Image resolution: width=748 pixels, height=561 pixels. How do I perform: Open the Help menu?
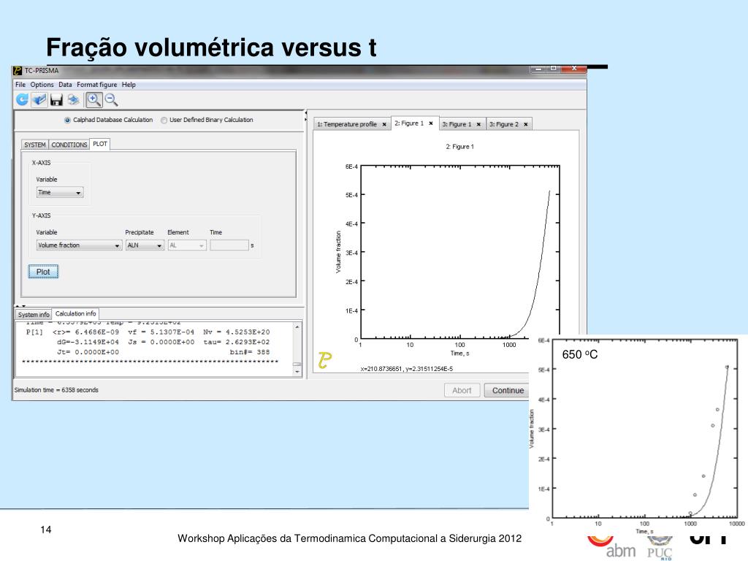(x=129, y=85)
